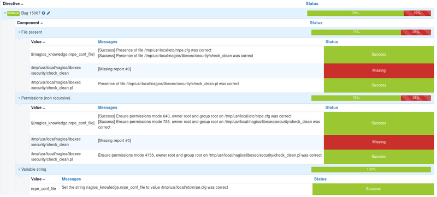This screenshot has width=437, height=197.
Task: Sort by the Component column arrow
Action: [42, 23]
